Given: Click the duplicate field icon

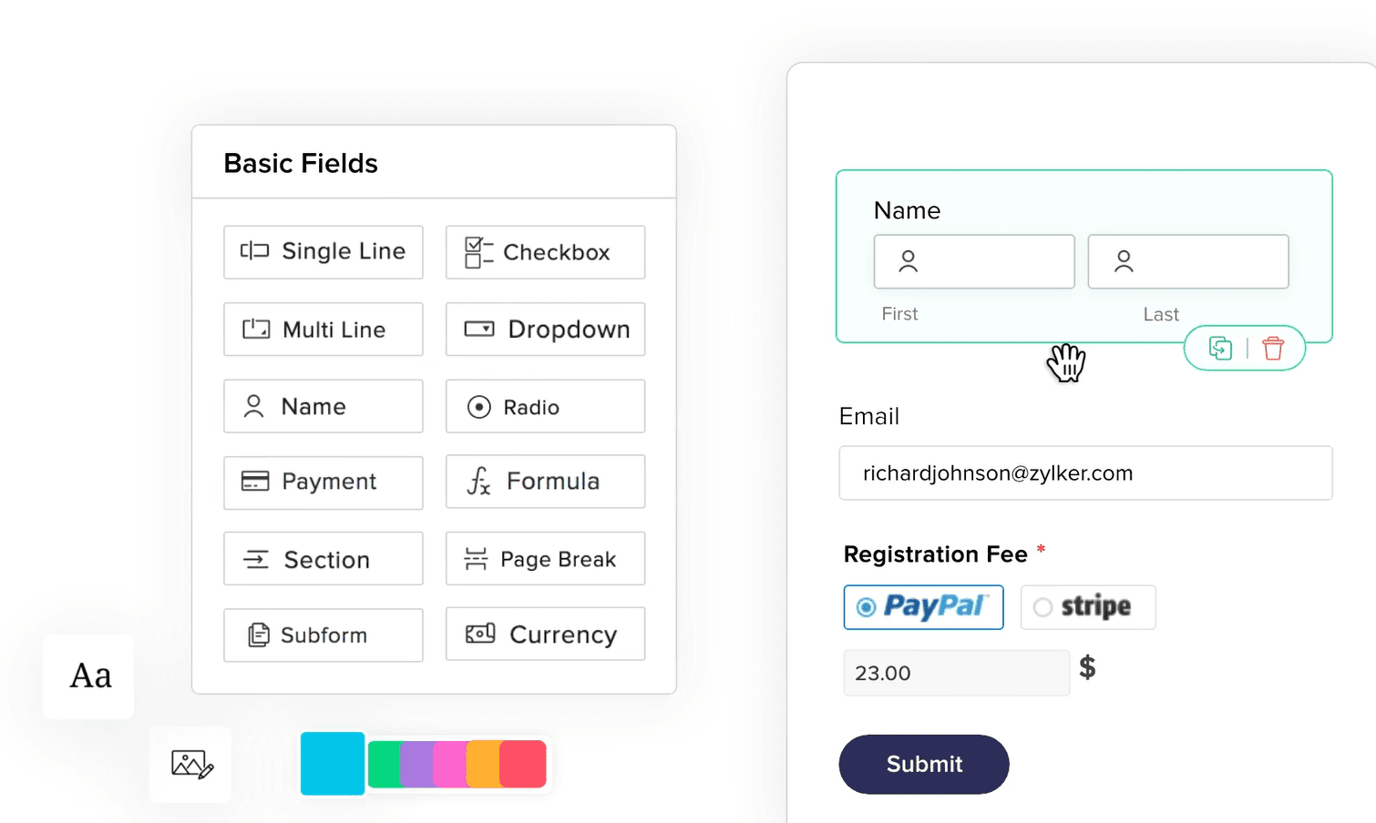Looking at the screenshot, I should (1220, 348).
